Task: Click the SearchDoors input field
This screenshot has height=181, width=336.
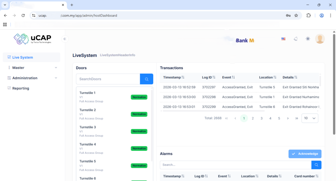Action: pyautogui.click(x=108, y=79)
